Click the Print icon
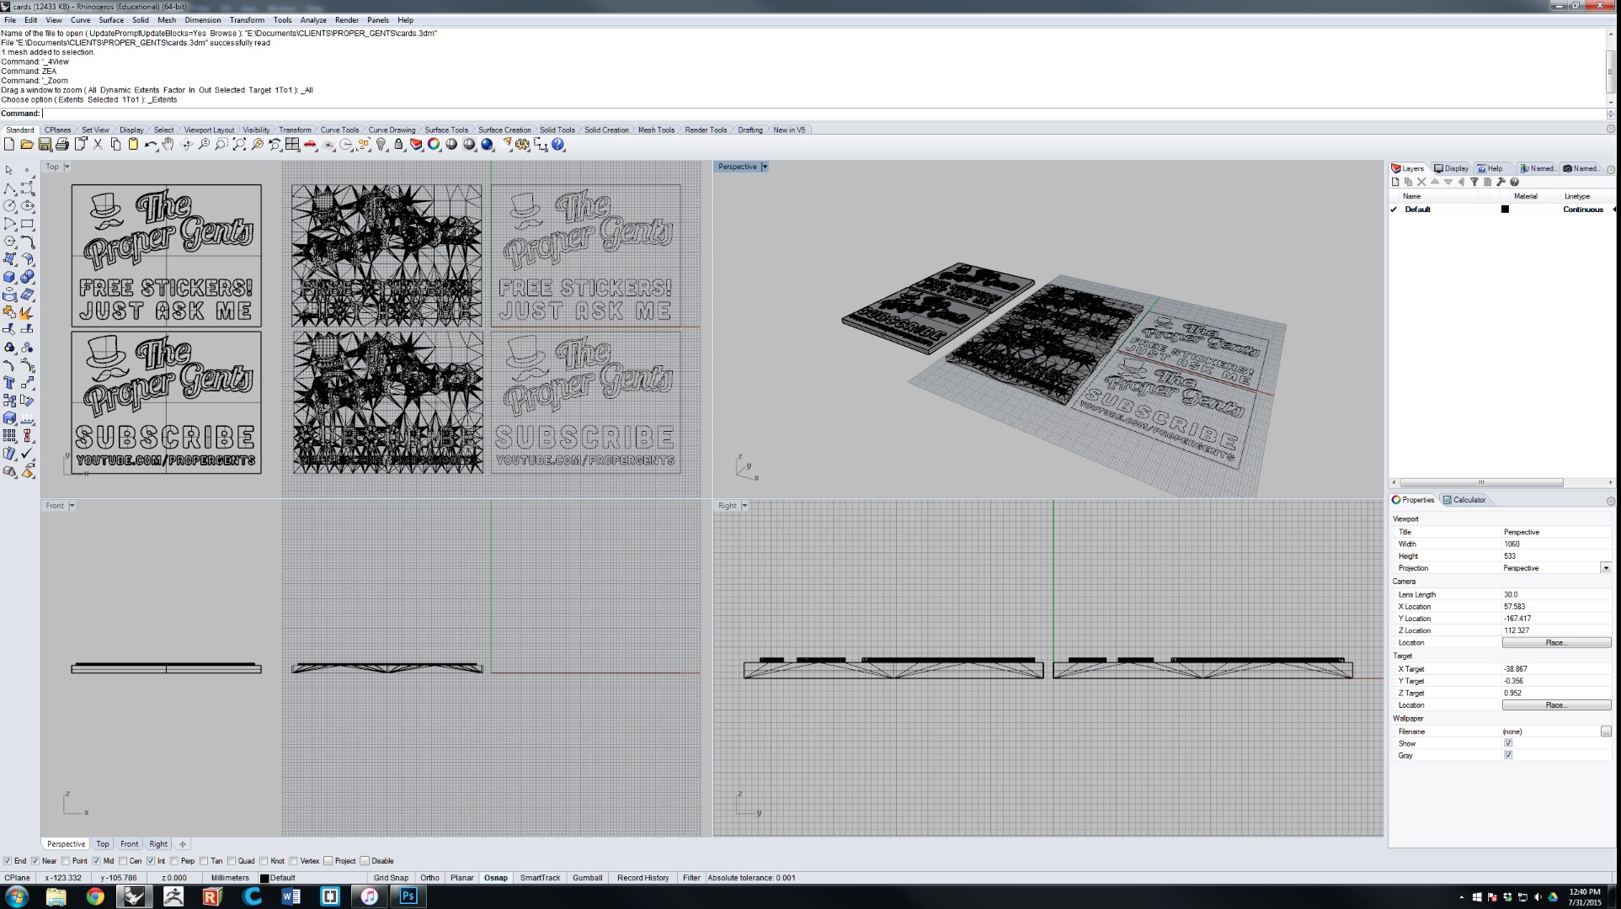Viewport: 1621px width, 909px height. pos(62,145)
